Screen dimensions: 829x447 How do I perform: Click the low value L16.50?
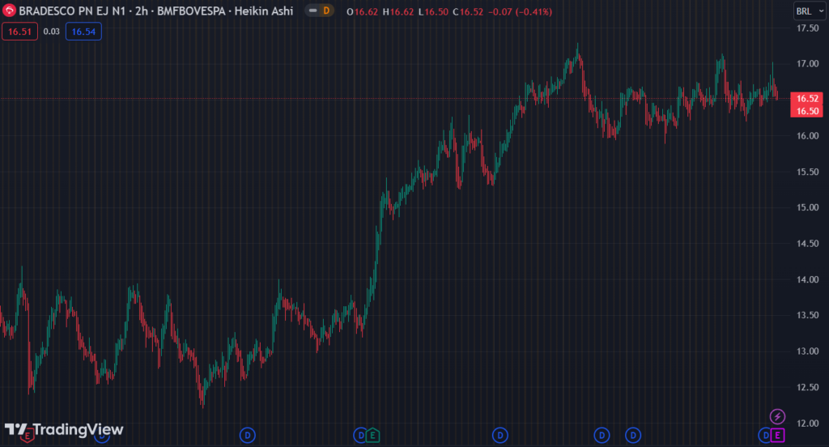click(433, 11)
